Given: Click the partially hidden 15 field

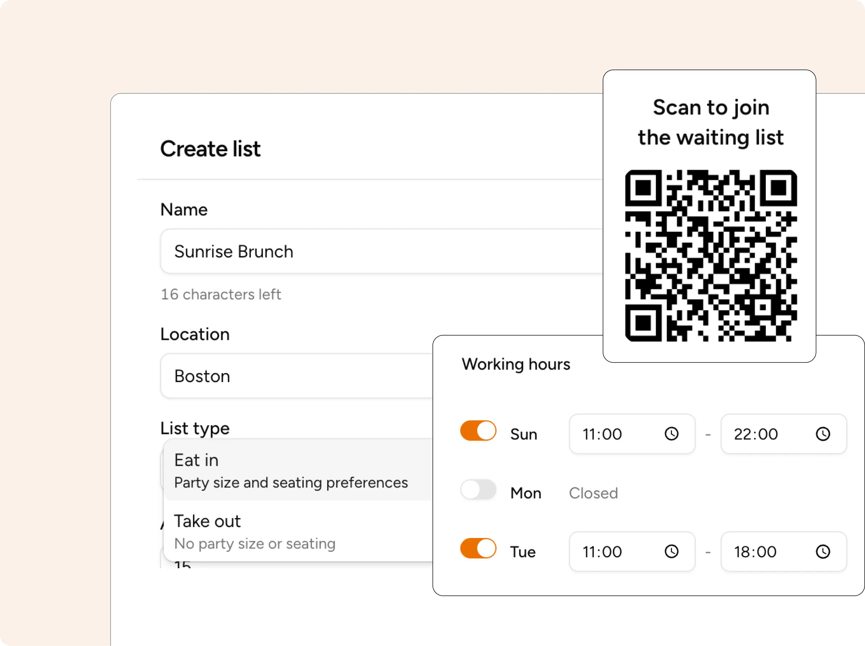Looking at the screenshot, I should [183, 564].
